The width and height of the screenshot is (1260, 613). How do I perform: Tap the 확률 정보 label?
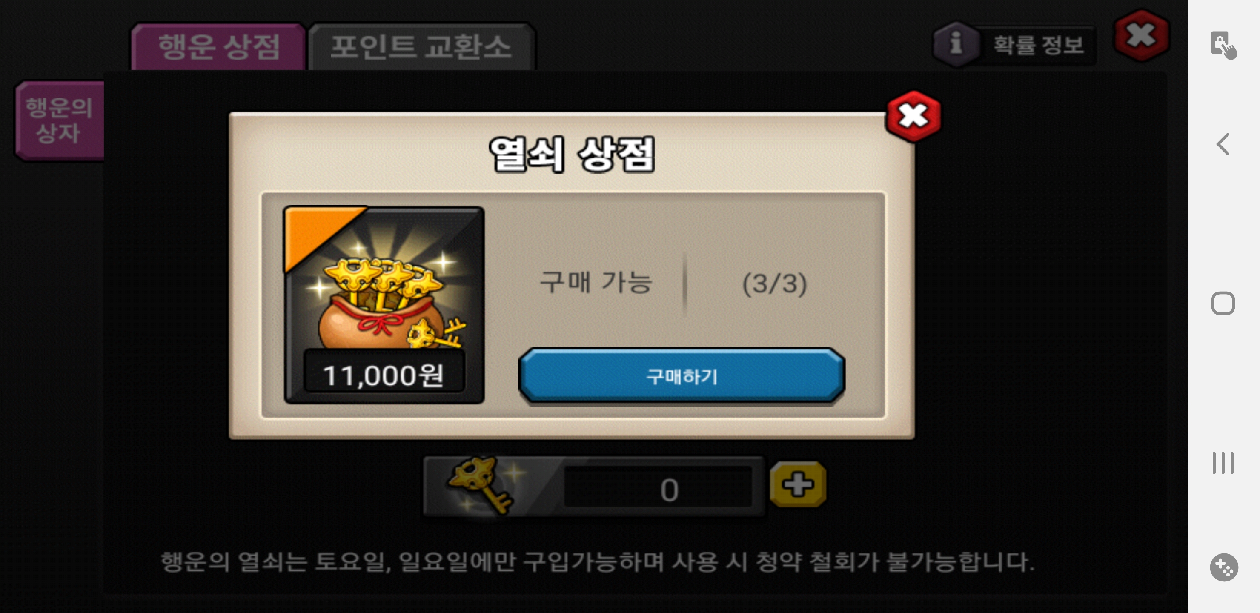point(1038,45)
